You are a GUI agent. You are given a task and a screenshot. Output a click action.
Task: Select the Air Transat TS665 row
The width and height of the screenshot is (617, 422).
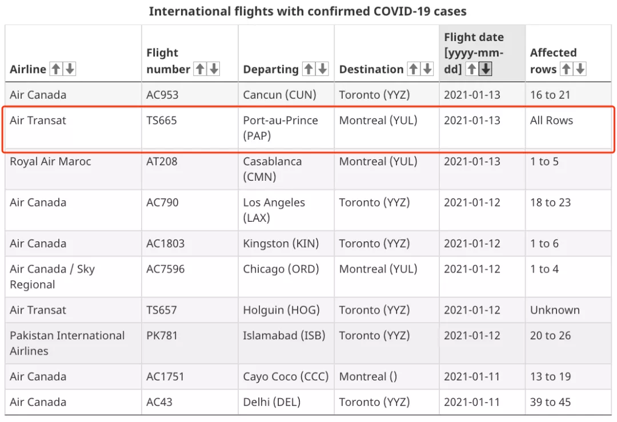308,128
